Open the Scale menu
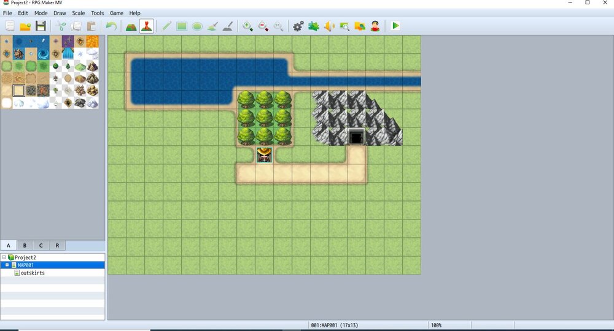Image resolution: width=614 pixels, height=331 pixels. [79, 13]
